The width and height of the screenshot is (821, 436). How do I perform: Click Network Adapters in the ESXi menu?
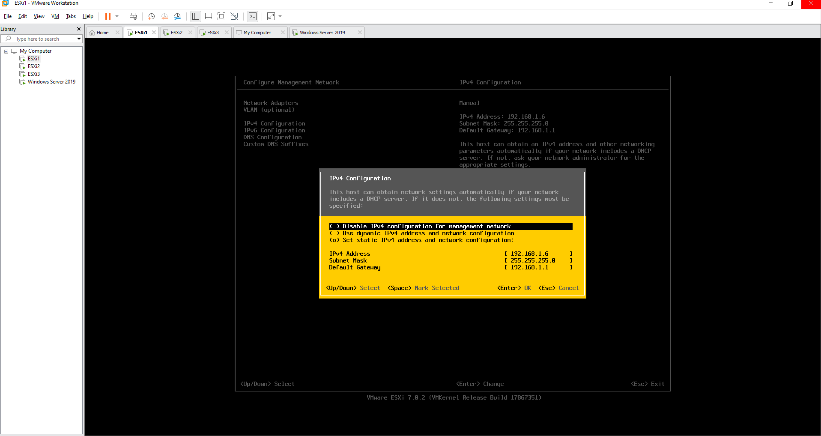coord(271,103)
